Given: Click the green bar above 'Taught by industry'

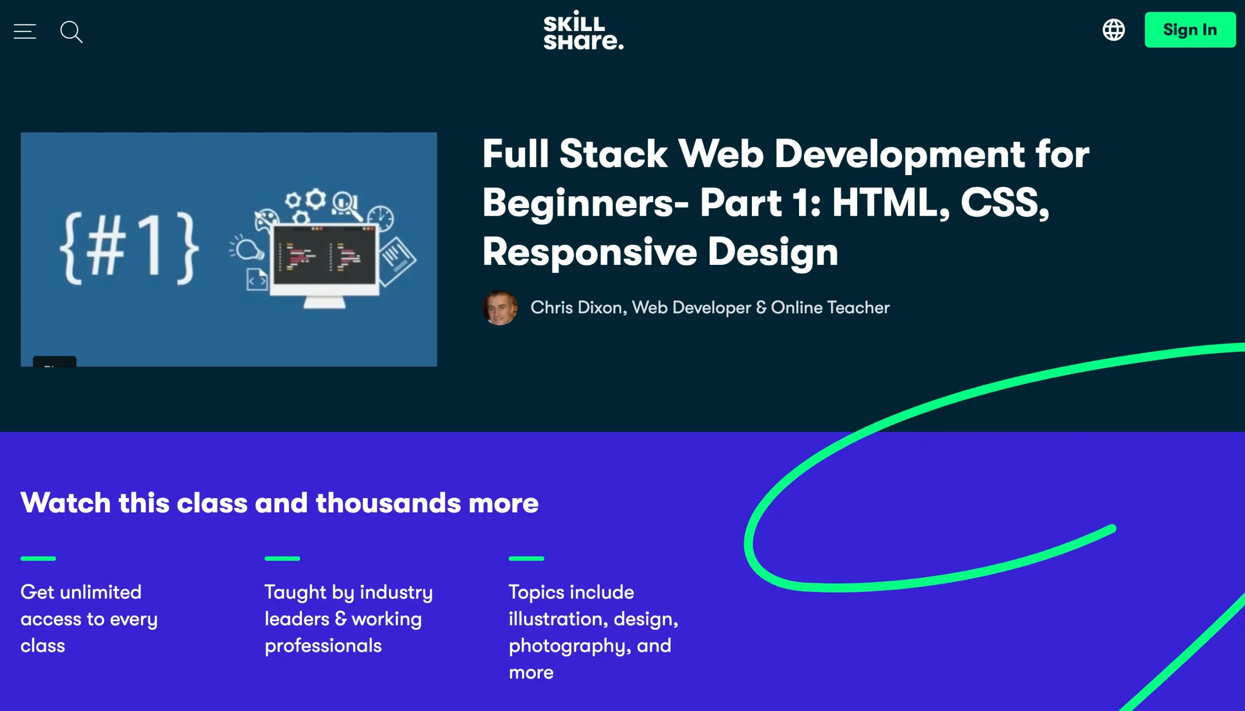Looking at the screenshot, I should 282,558.
